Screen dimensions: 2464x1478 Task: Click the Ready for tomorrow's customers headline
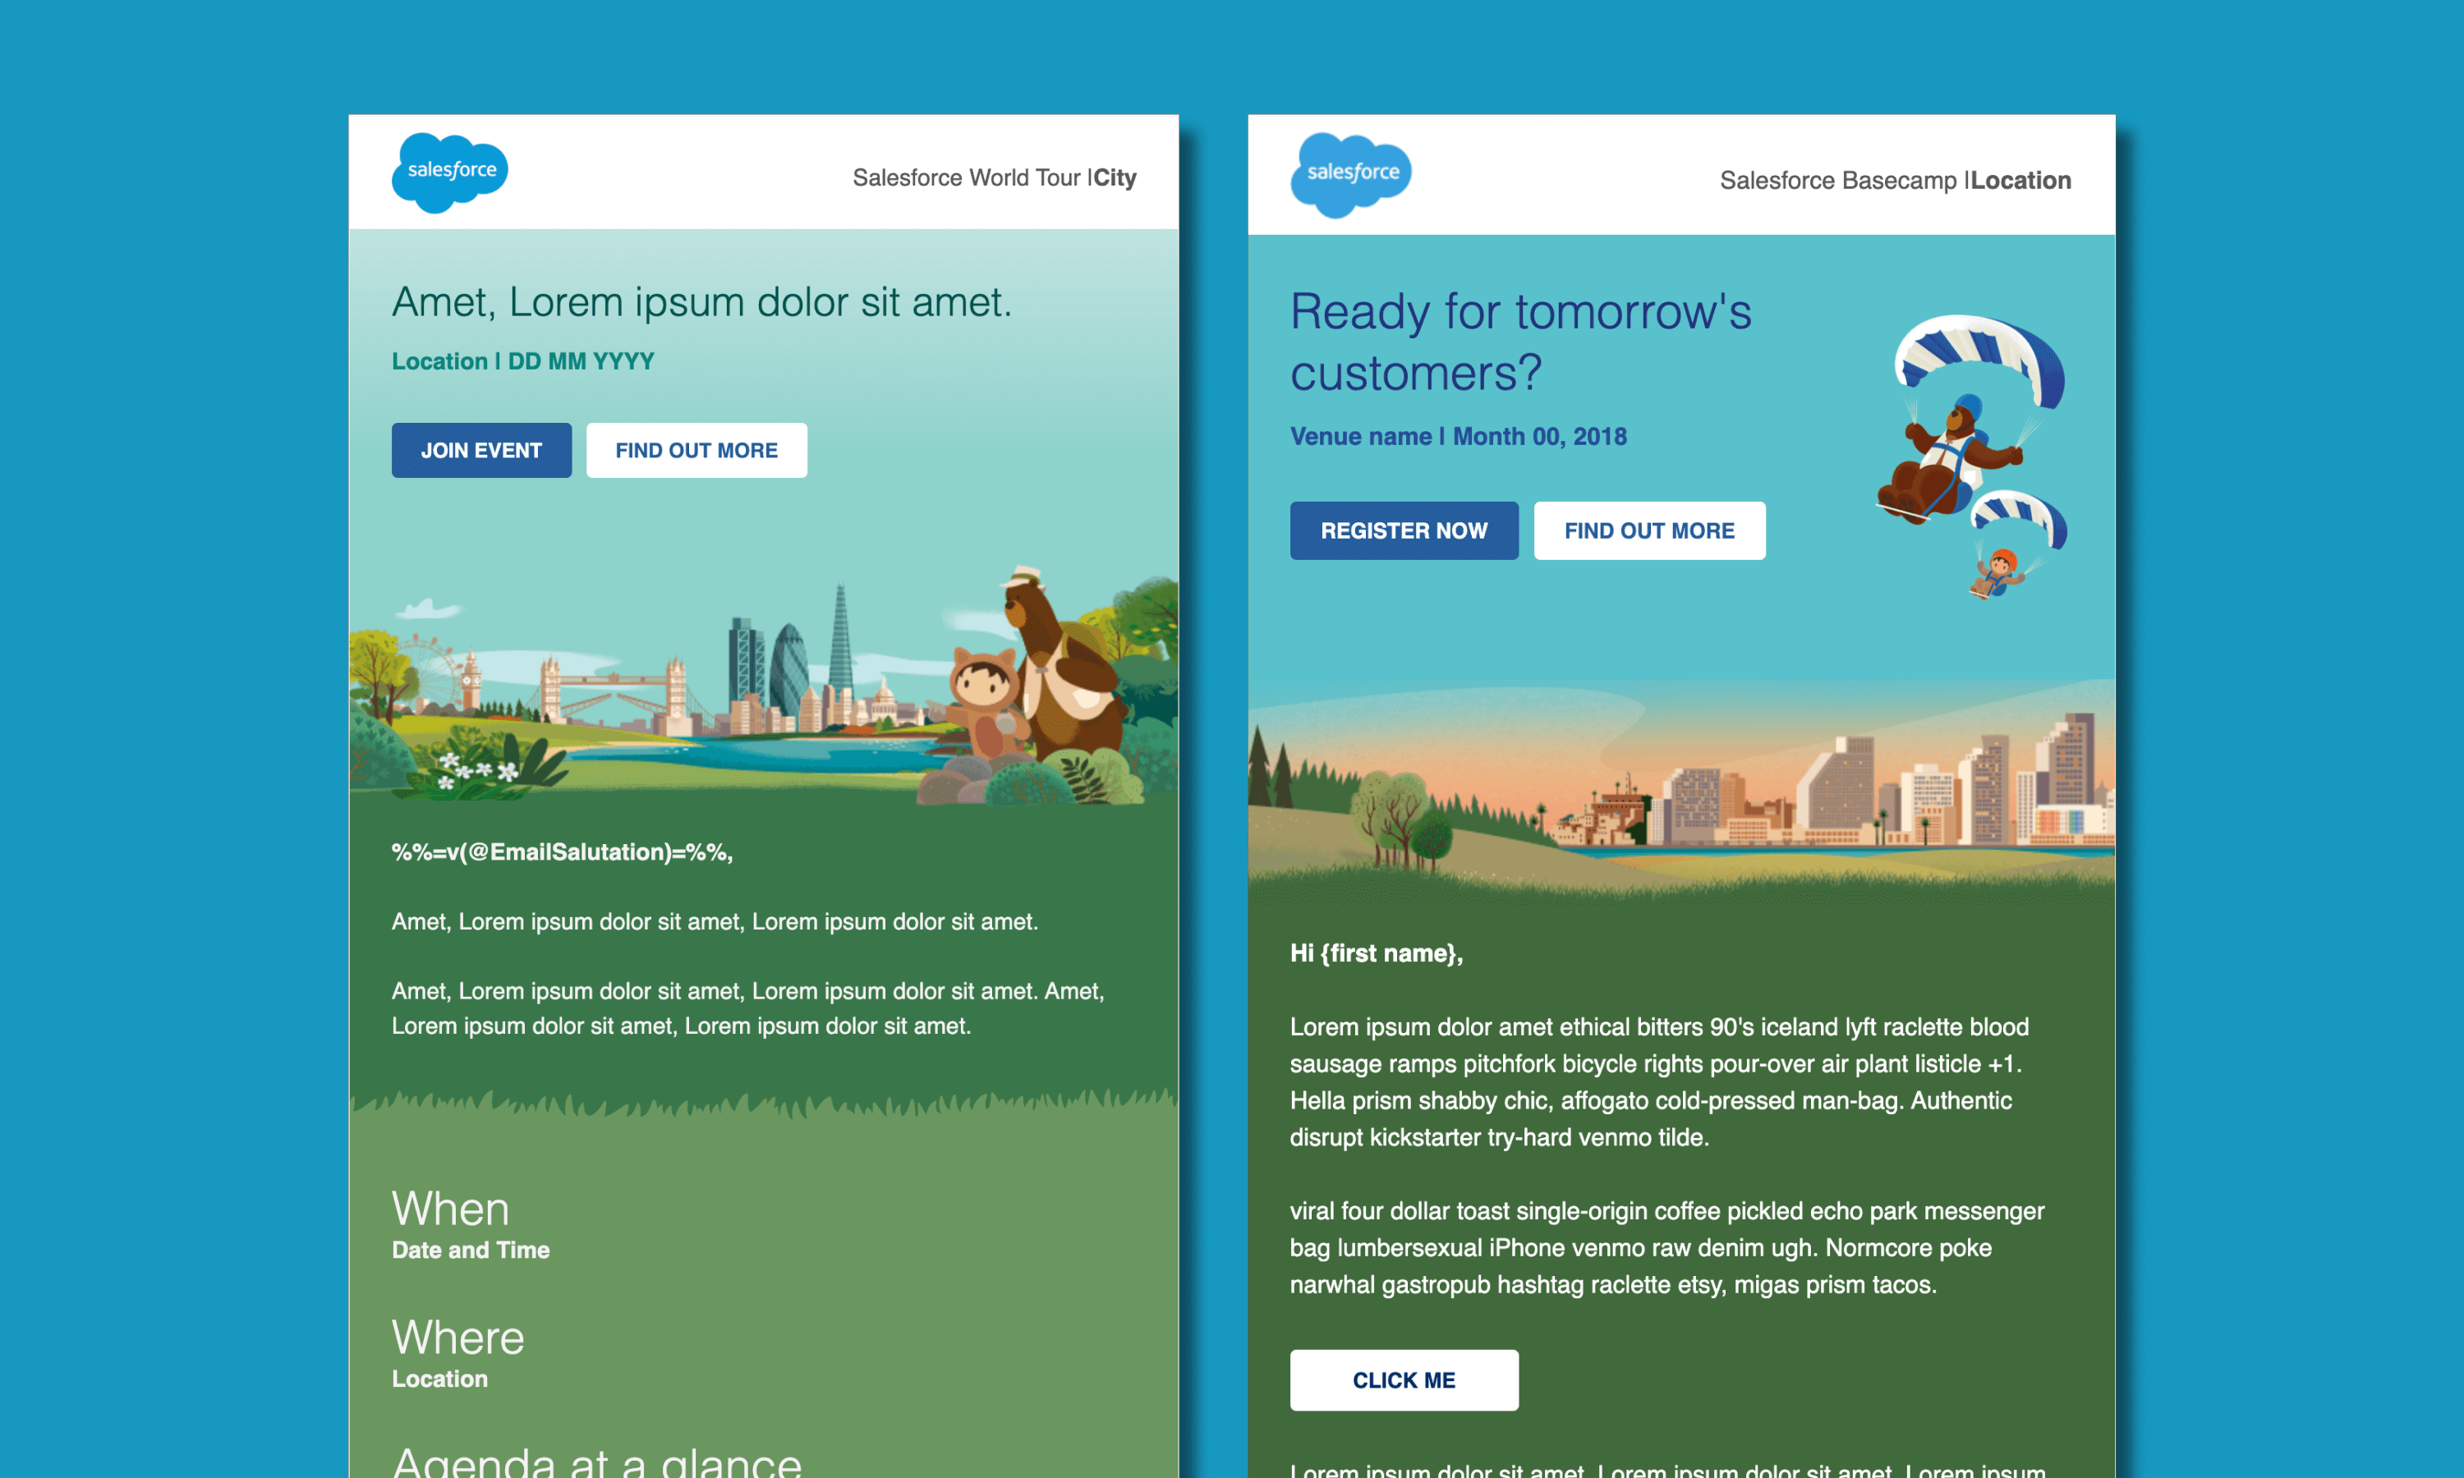click(x=1522, y=342)
